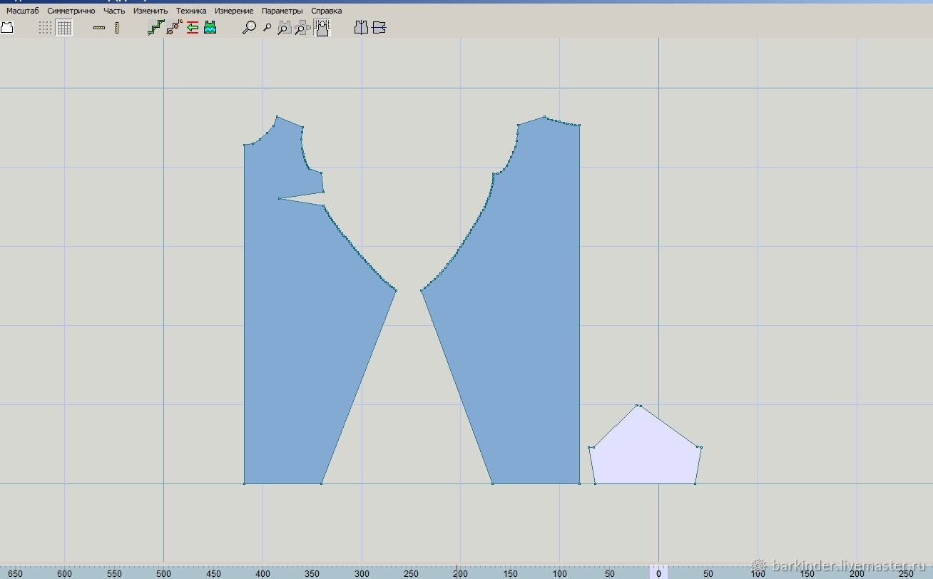Expand the Техника menu
This screenshot has height=579, width=933.
pyautogui.click(x=191, y=11)
